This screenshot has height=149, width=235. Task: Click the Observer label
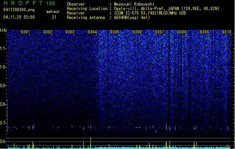point(76,4)
